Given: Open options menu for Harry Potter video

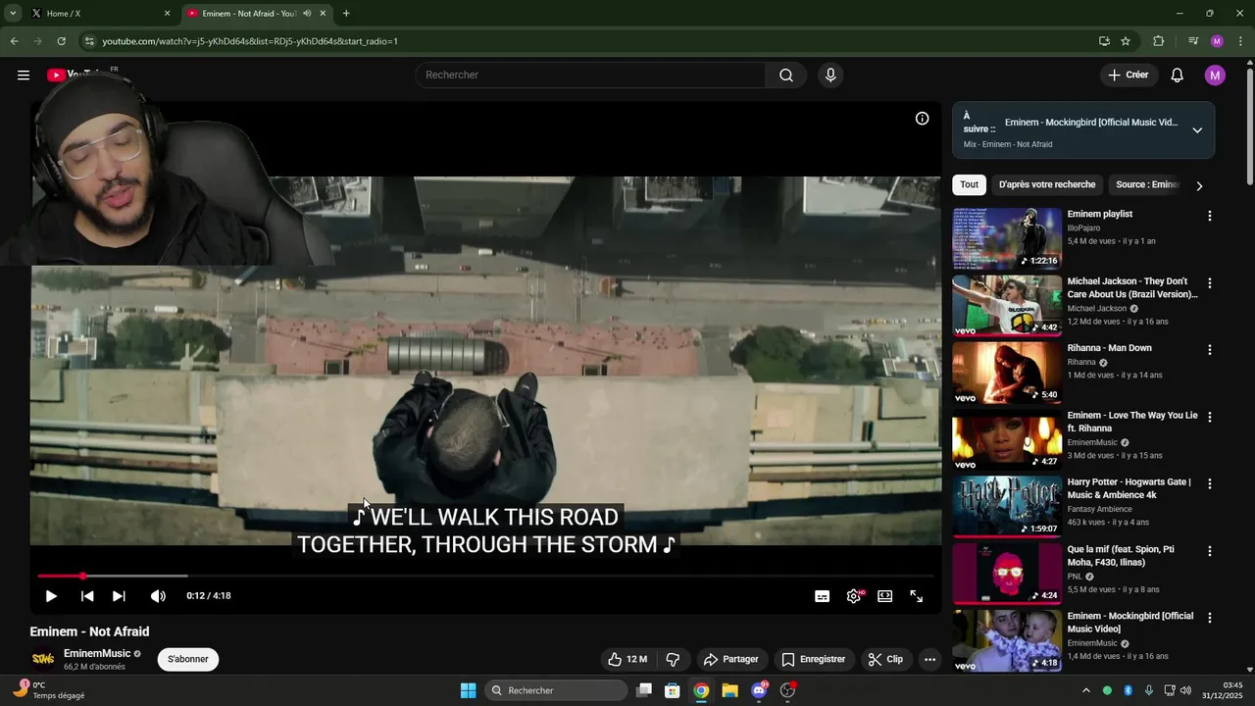Looking at the screenshot, I should [x=1209, y=483].
